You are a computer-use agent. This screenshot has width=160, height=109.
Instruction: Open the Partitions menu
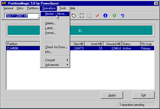point(33,8)
